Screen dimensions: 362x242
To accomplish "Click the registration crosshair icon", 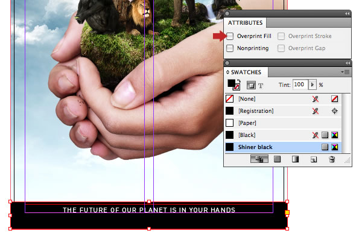I will [x=334, y=111].
